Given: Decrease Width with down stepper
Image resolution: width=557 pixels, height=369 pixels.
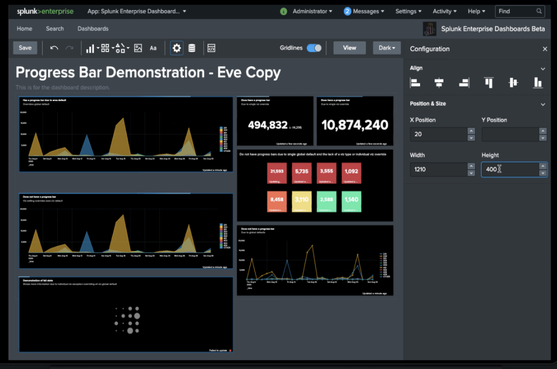Looking at the screenshot, I should pos(471,173).
